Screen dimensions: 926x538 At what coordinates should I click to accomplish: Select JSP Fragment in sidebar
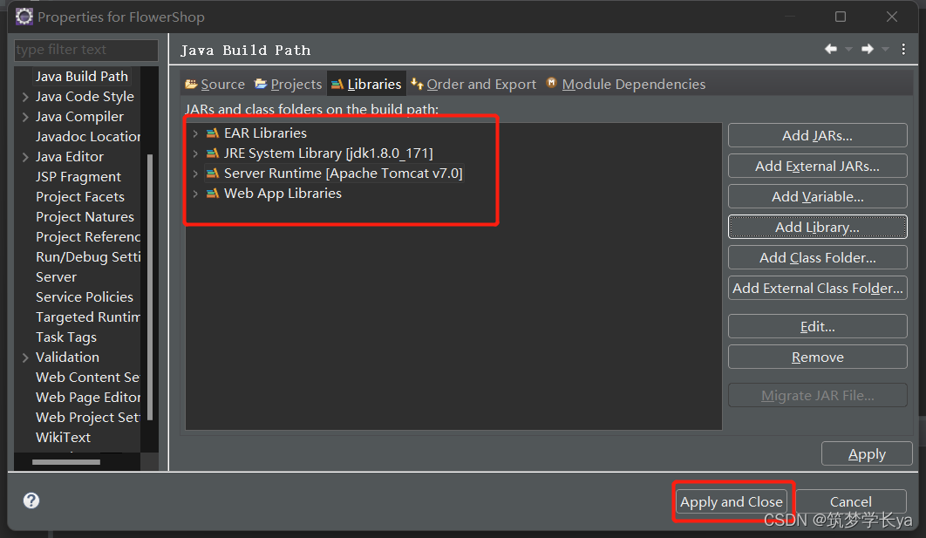point(78,177)
